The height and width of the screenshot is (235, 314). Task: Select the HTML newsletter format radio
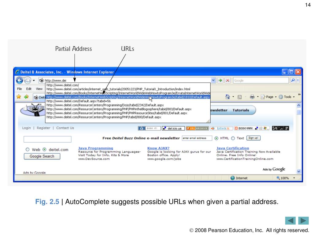[216, 138]
